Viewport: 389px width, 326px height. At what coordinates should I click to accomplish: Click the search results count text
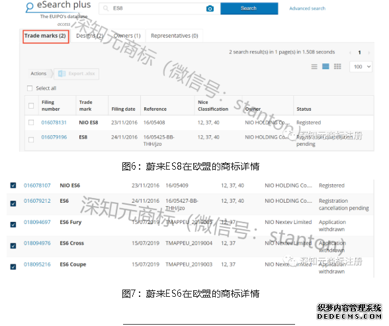[282, 52]
